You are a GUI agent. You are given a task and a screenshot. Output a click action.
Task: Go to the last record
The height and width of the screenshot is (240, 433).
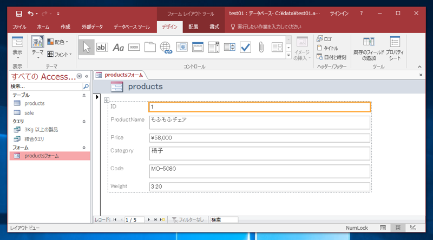155,219
